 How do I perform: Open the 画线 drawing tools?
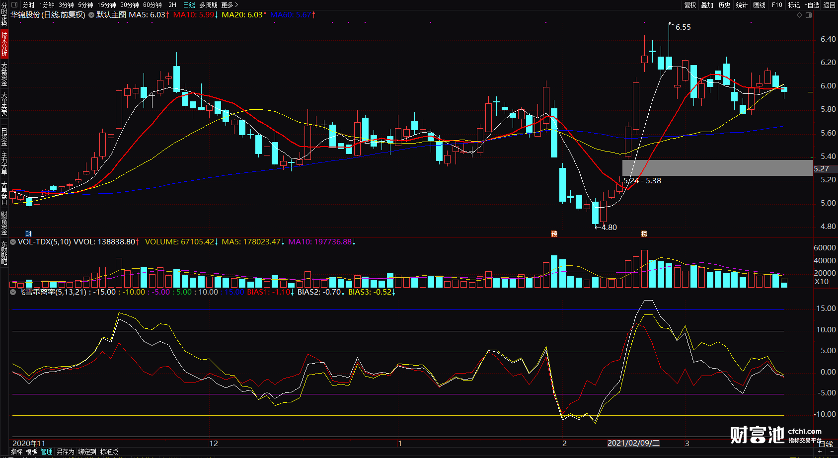(760, 5)
